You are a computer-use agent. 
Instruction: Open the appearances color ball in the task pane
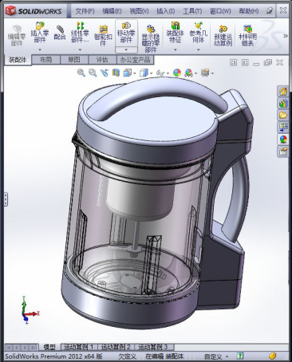click(283, 140)
